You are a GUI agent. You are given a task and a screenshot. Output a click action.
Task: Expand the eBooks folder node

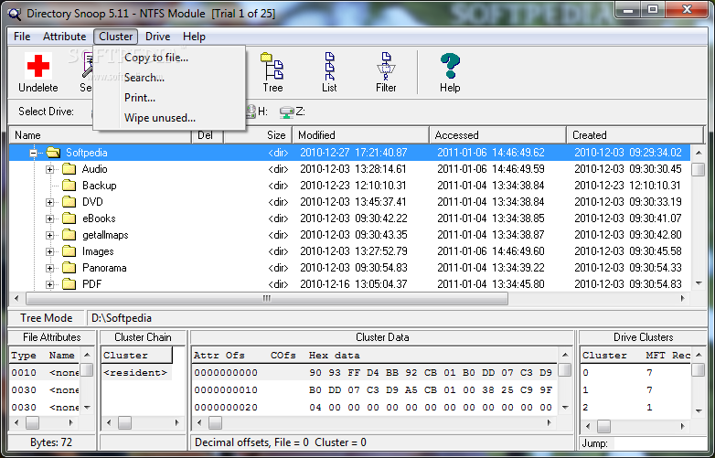[x=49, y=218]
